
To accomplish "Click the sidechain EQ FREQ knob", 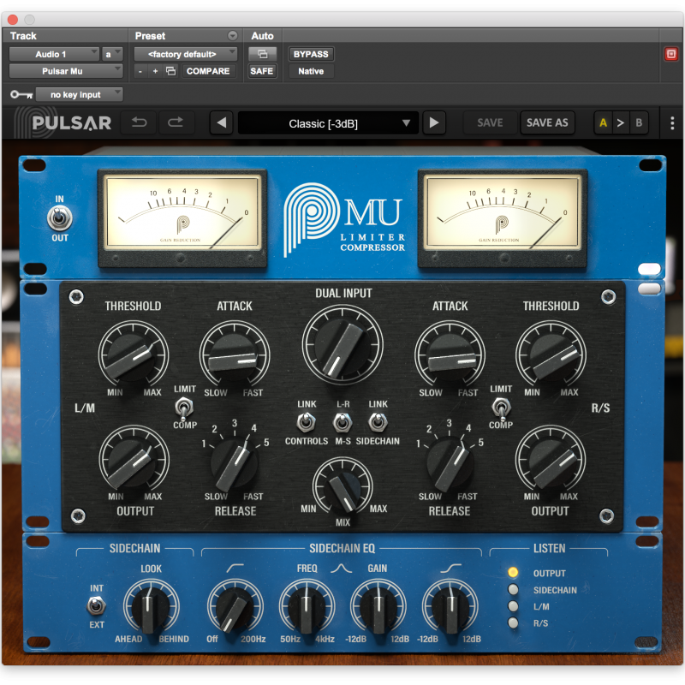I will 307,607.
